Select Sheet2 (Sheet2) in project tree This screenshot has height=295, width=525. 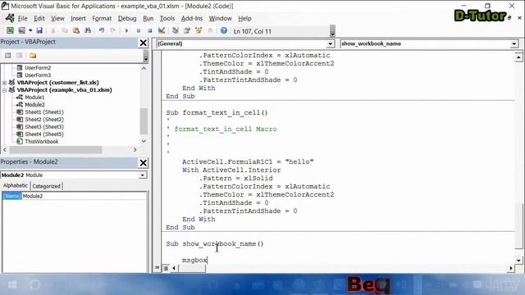(x=43, y=119)
